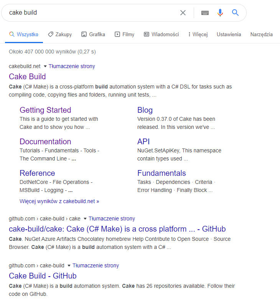Click inside the search field containing cake build
The height and width of the screenshot is (302, 280).
click(92, 13)
